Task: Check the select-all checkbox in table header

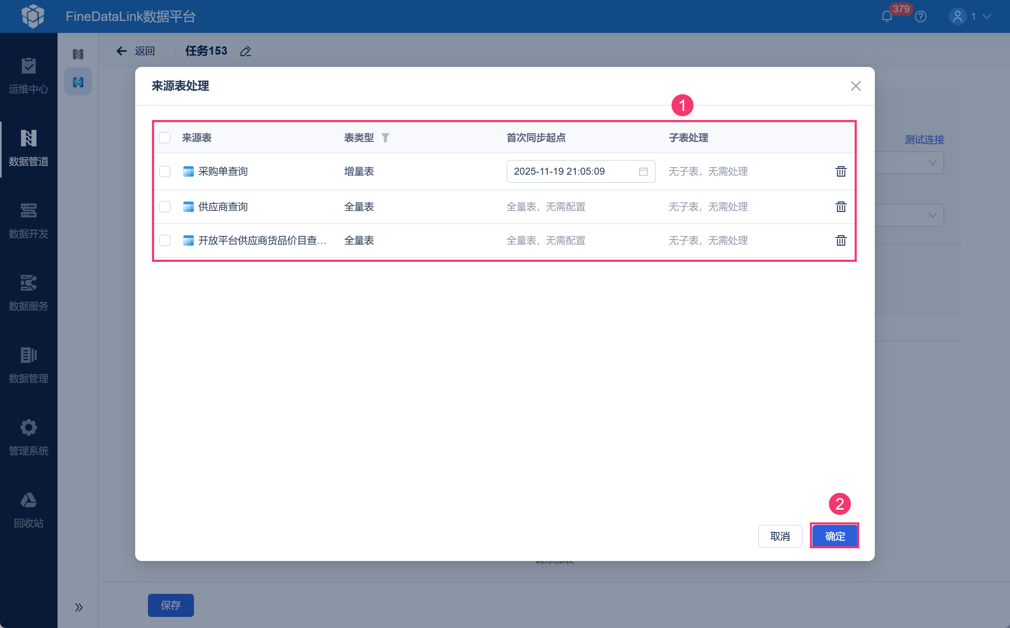Action: (165, 138)
